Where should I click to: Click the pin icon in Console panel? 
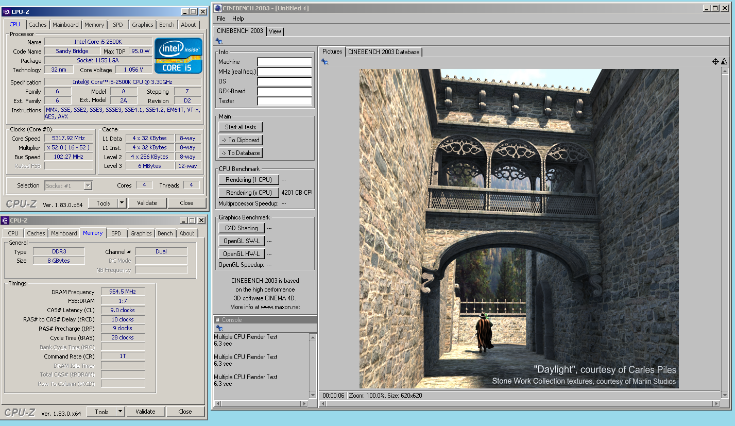[219, 328]
